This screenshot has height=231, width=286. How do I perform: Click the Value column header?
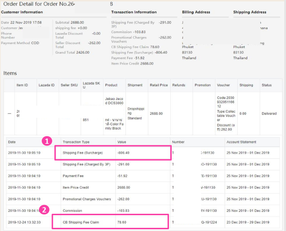tap(122, 142)
